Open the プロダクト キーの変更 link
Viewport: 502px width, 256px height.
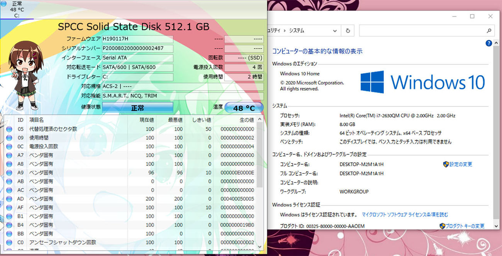[x=465, y=226]
